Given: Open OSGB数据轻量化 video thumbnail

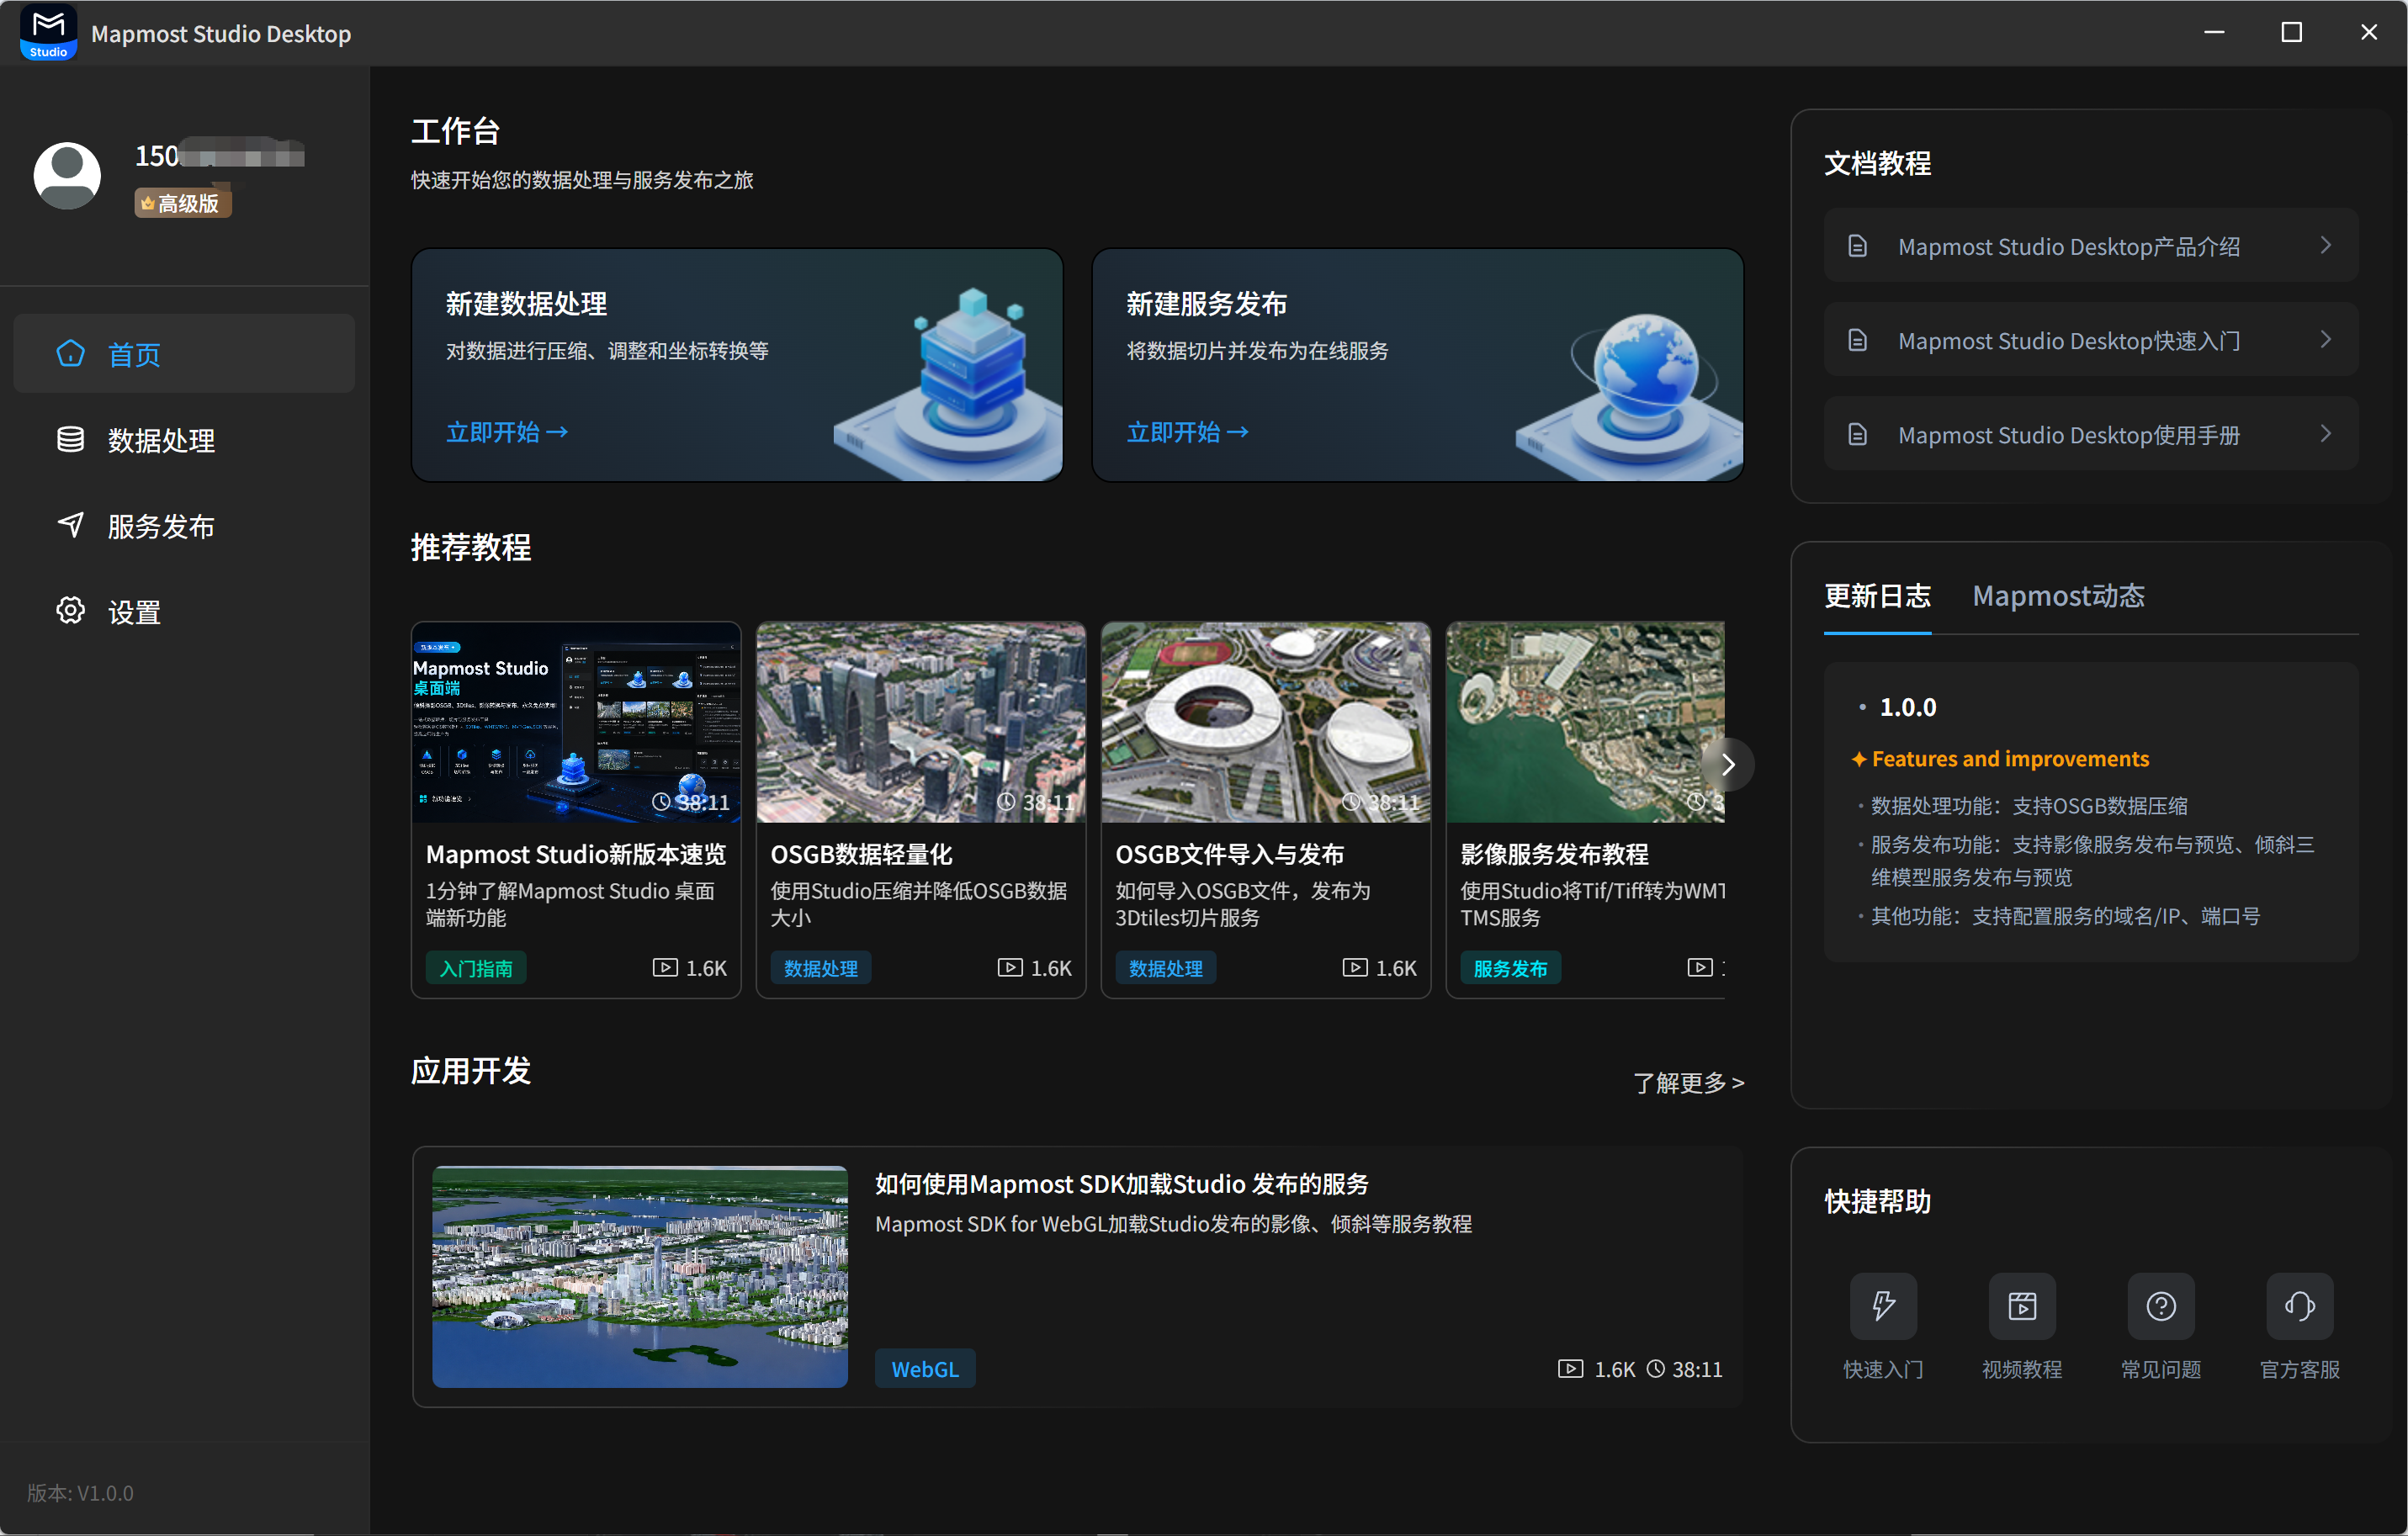Looking at the screenshot, I should pyautogui.click(x=921, y=722).
